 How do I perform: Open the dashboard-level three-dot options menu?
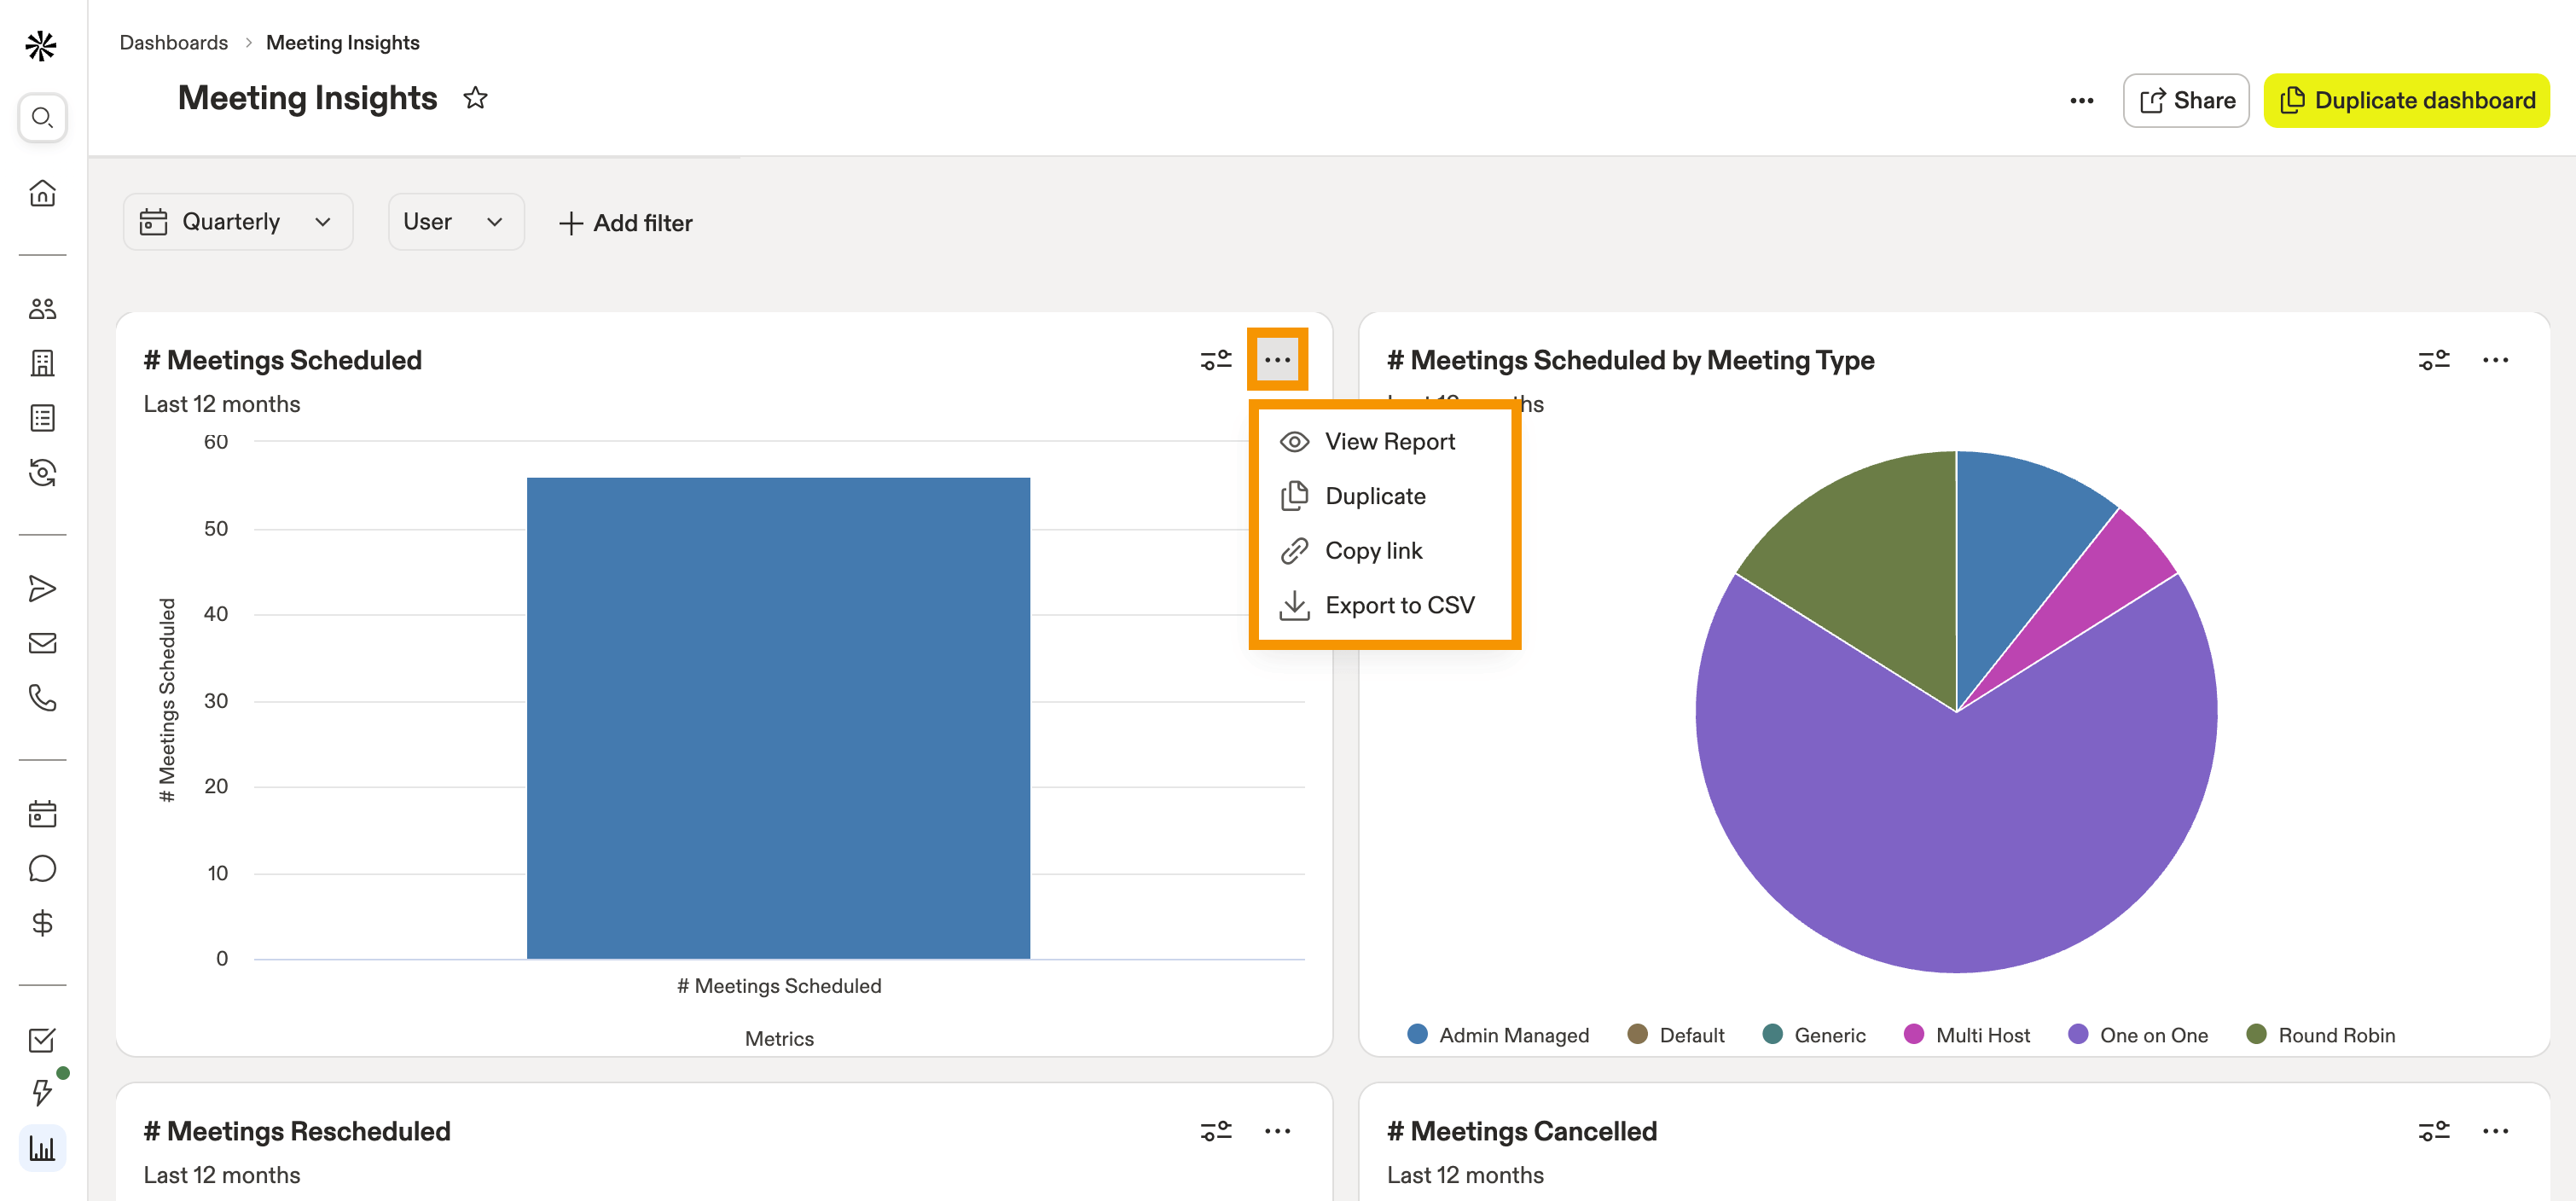[x=2081, y=100]
